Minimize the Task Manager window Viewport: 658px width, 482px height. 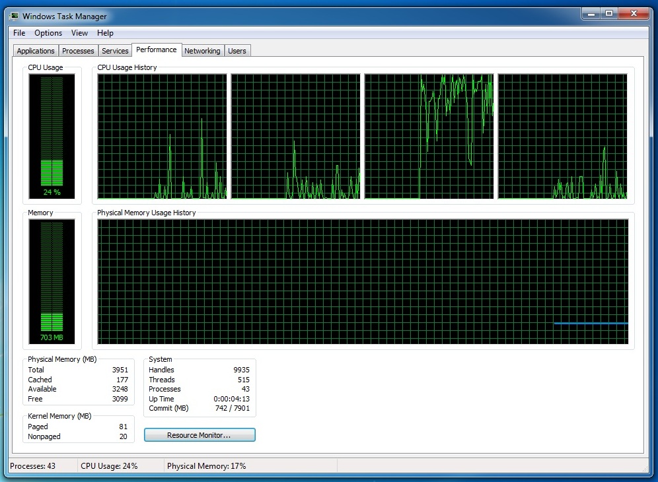tap(592, 14)
